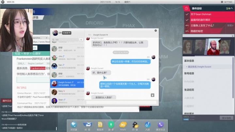
Task: Click 真实姓名:Dwight Durant entry
Action: coord(199,67)
